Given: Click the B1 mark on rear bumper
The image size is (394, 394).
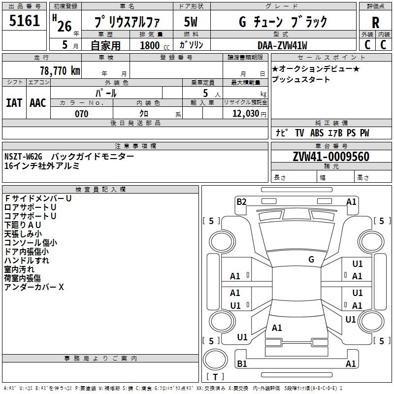Looking at the screenshot, I should pyautogui.click(x=242, y=363).
